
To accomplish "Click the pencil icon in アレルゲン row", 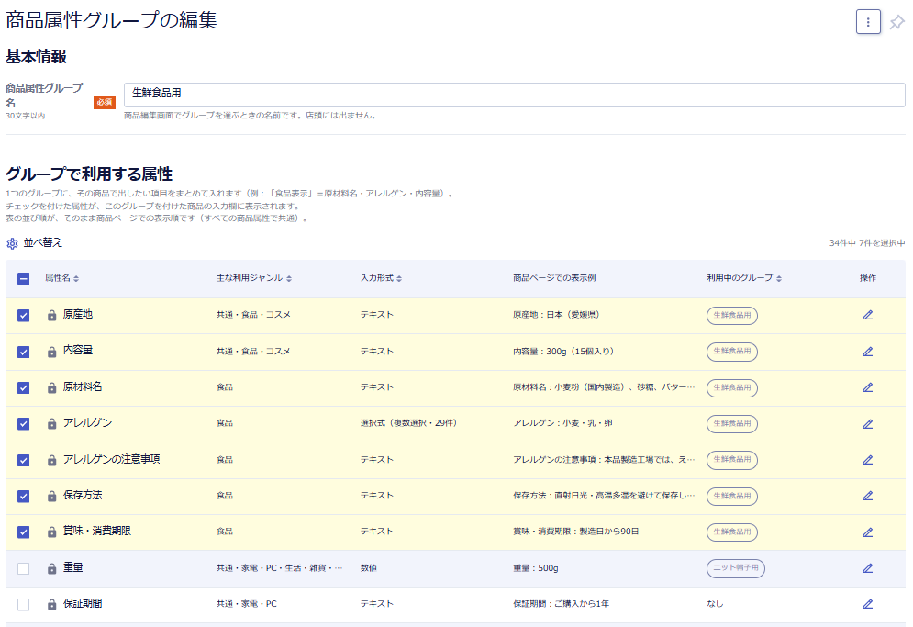I will 868,423.
